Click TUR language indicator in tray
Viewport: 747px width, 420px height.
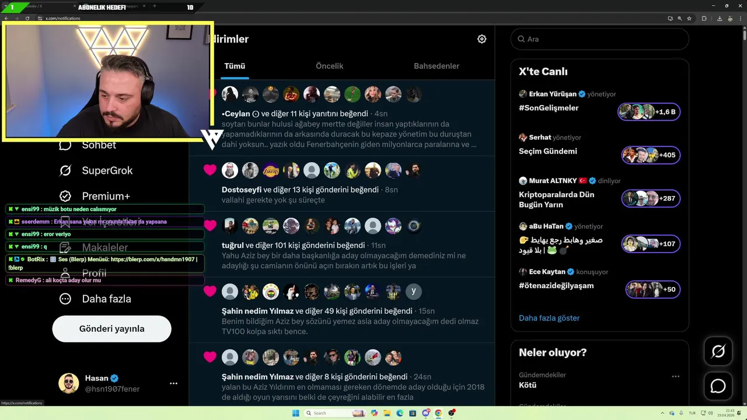692,413
